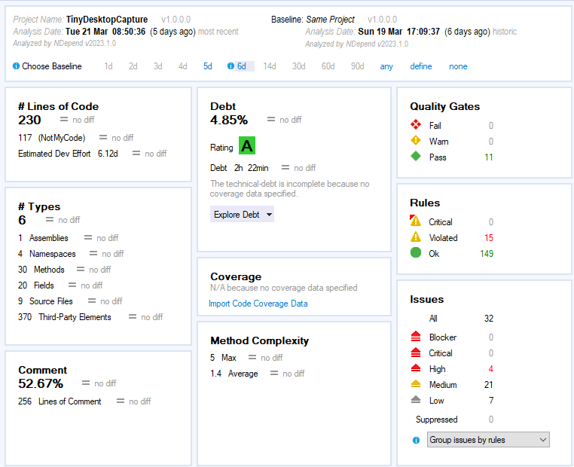The image size is (574, 467).
Task: Click the High severity icon in Issues
Action: (x=416, y=368)
